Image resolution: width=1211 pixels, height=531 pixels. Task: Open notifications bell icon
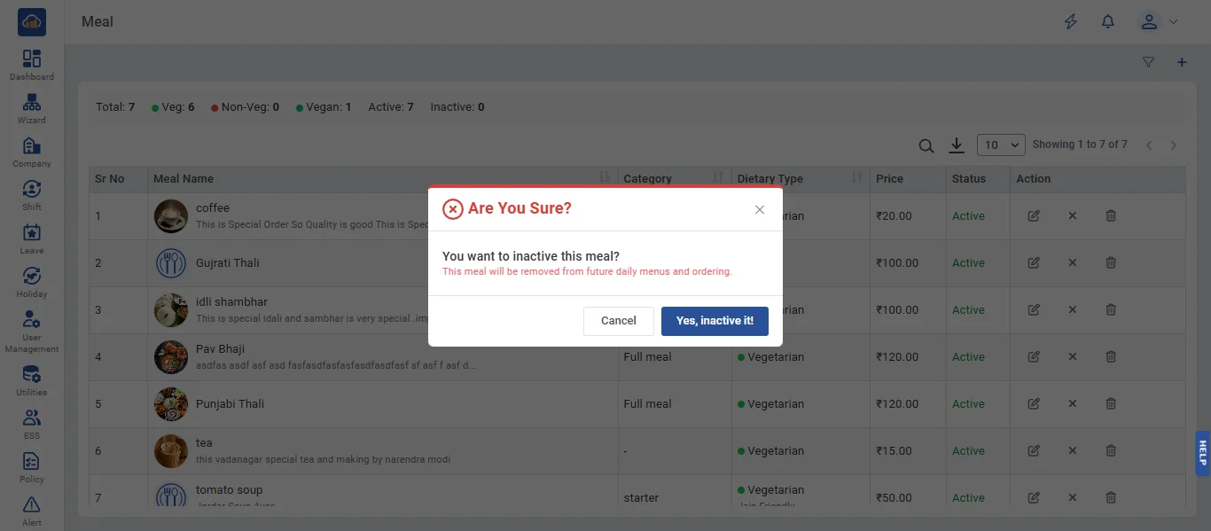coord(1108,22)
